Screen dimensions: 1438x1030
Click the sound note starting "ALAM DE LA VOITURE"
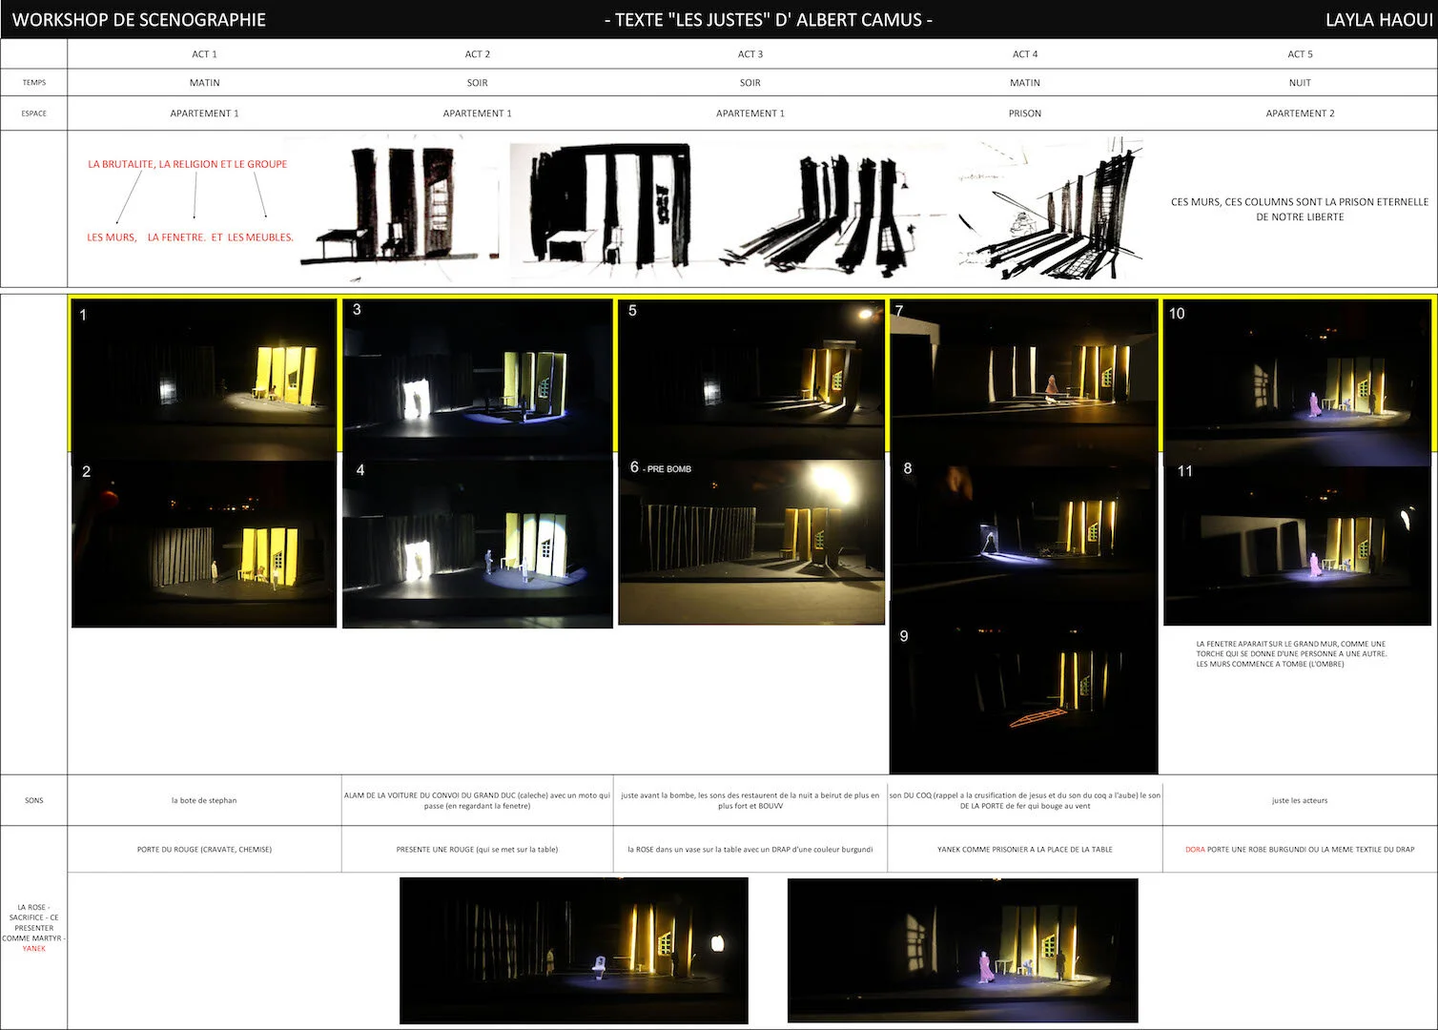477,800
